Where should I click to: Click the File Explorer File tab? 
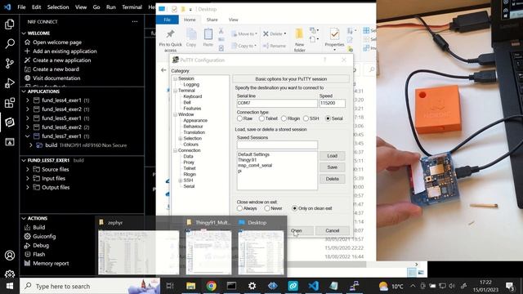(167, 20)
